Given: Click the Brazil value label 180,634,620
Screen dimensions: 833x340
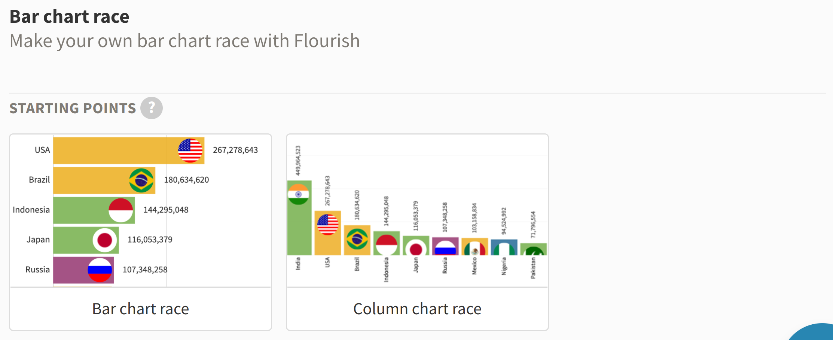Looking at the screenshot, I should (186, 180).
